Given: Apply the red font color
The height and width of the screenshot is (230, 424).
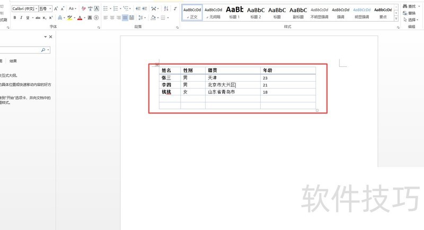Looking at the screenshot, I should point(80,17).
